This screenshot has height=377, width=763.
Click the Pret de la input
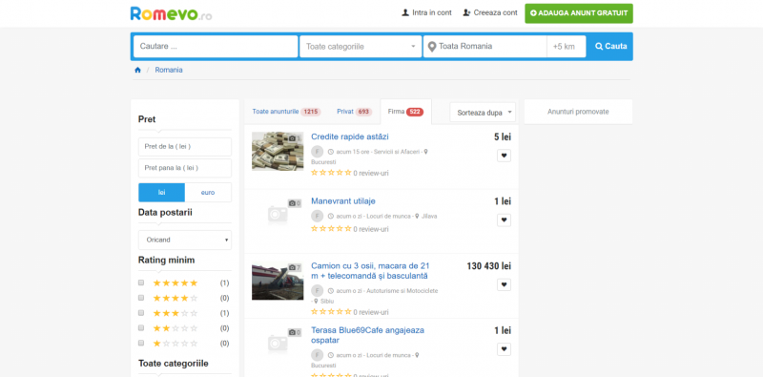[185, 147]
